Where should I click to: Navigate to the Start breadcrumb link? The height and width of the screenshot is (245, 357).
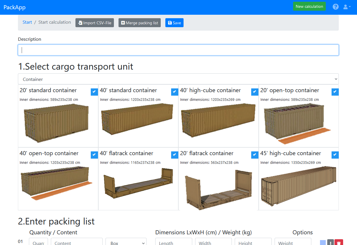27,22
